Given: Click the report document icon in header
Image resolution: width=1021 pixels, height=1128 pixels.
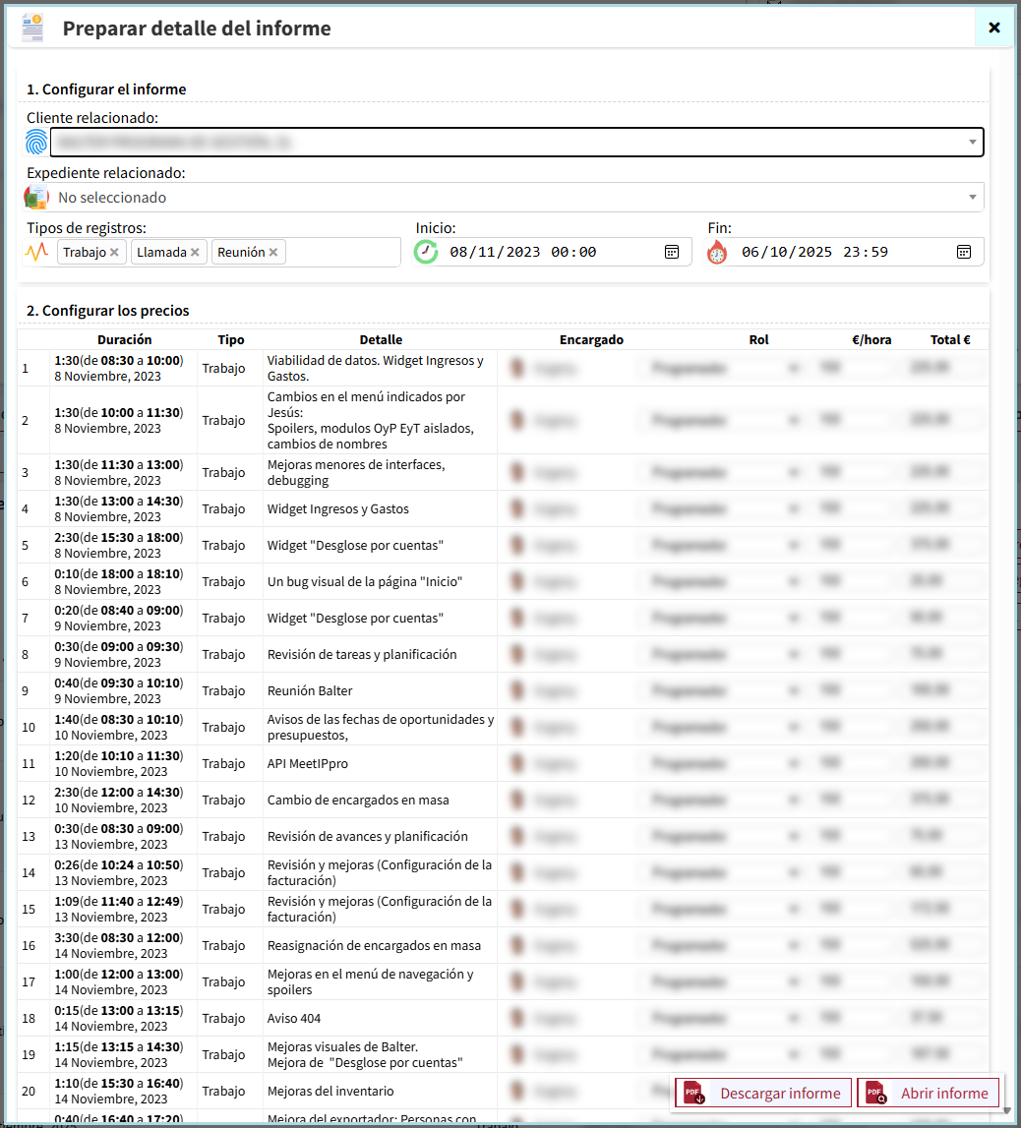Looking at the screenshot, I should pos(33,28).
